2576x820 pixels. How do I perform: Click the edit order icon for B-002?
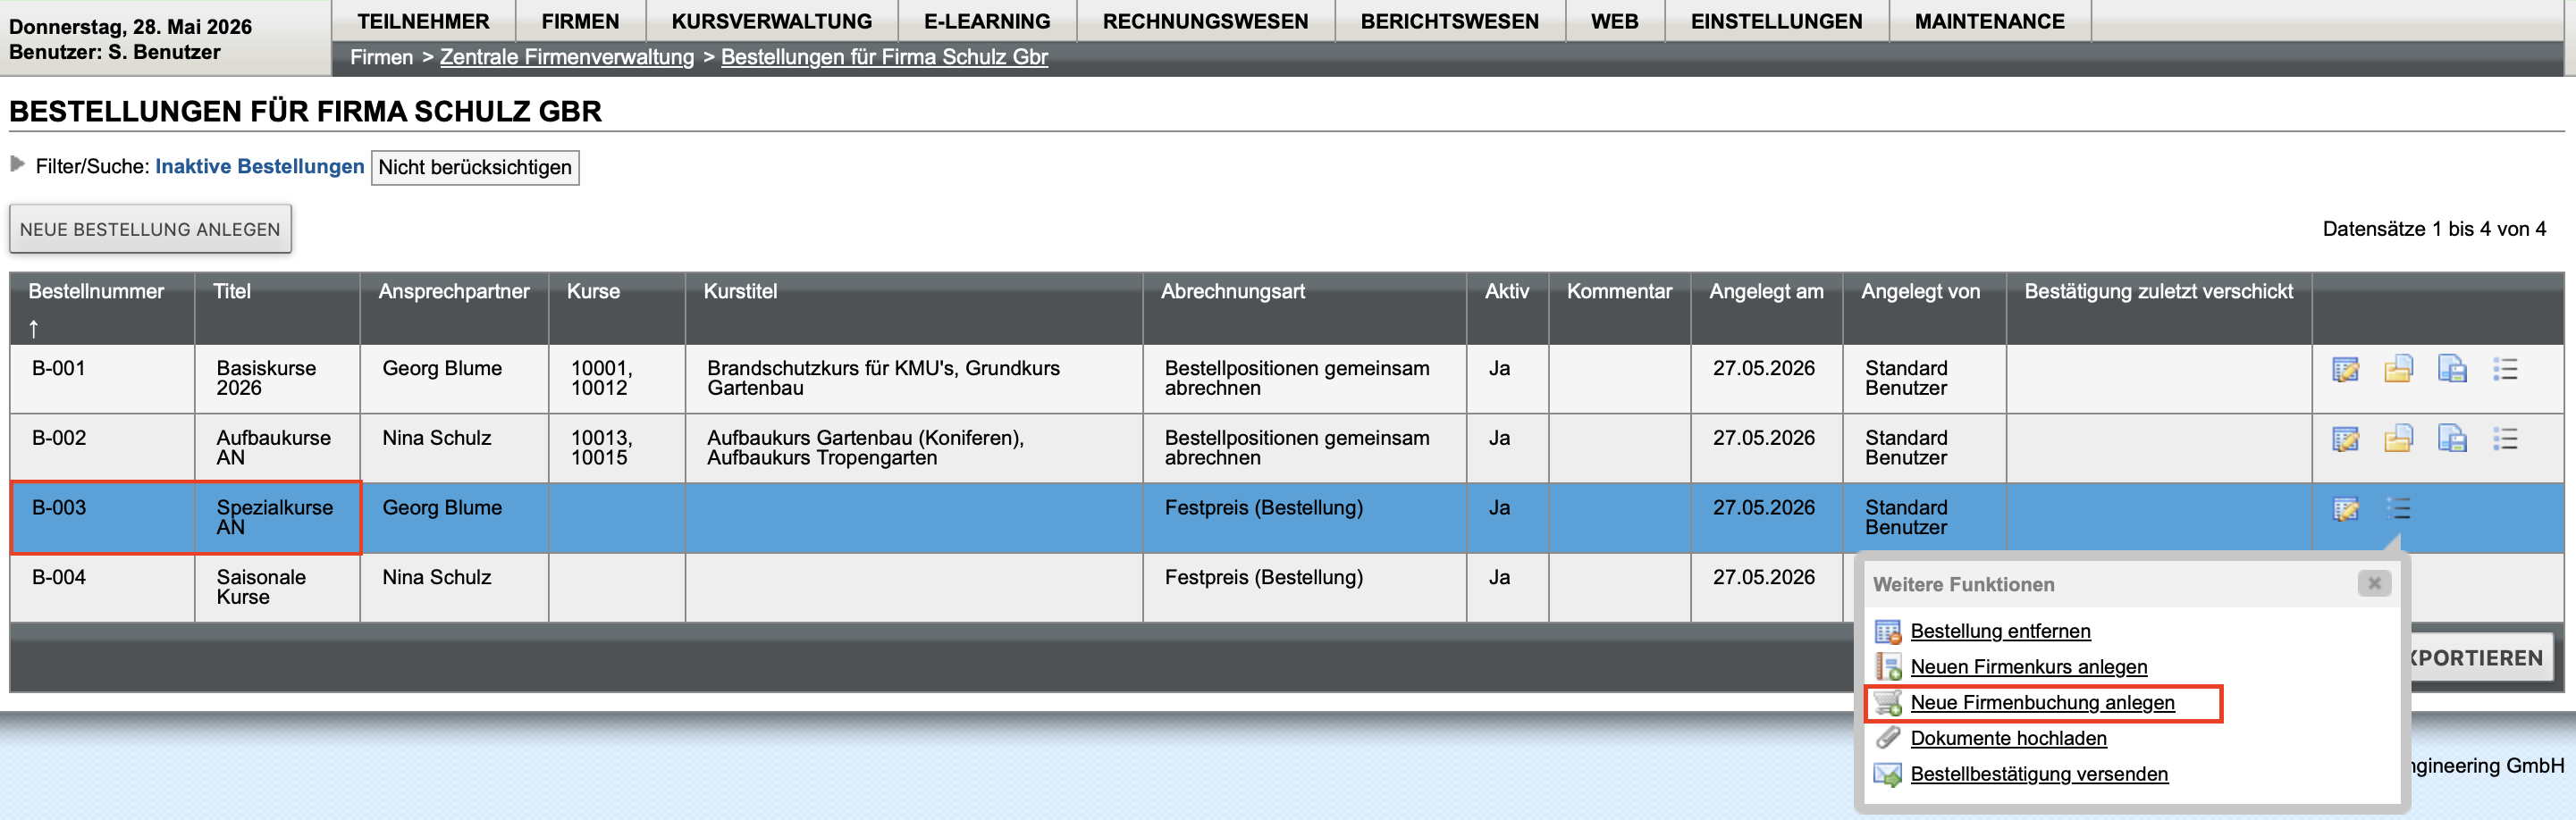point(2345,439)
